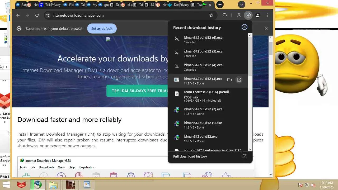Open Action Center flag in system tray
The height and width of the screenshot is (190, 338).
301,185
